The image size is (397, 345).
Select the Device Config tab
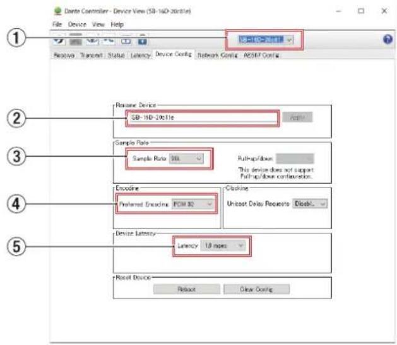[174, 54]
